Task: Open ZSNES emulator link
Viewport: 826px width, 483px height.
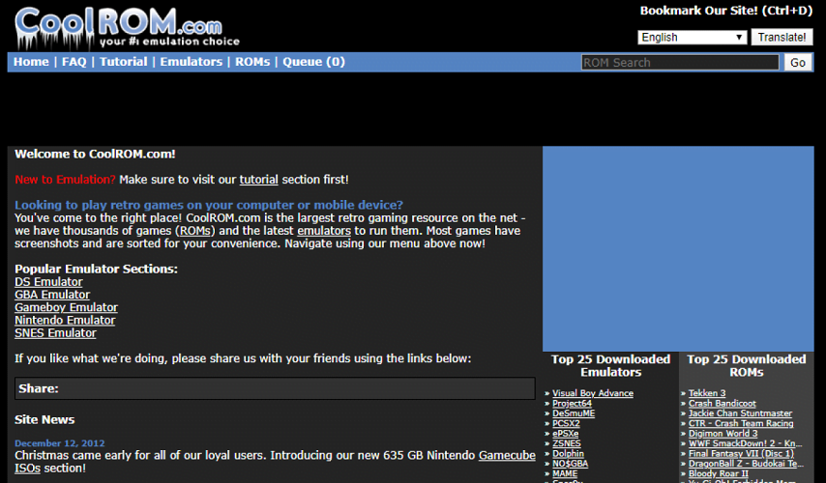Action: click(566, 443)
